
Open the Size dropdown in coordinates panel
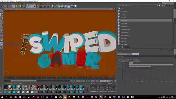(103, 92)
